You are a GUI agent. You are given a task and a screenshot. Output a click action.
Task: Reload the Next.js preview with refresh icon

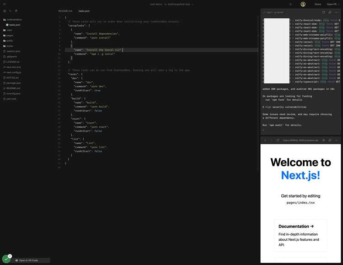(x=278, y=140)
